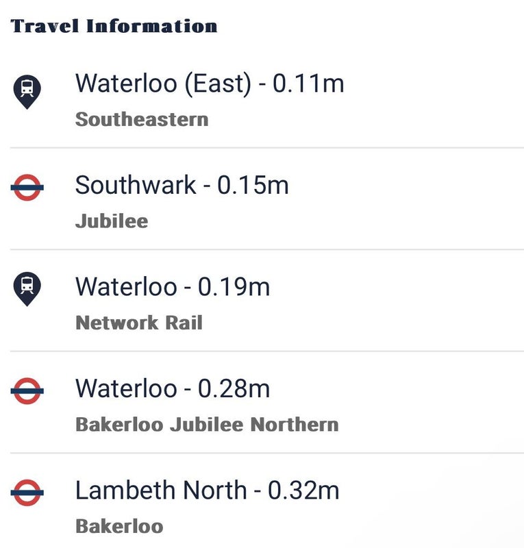Click the Underground roundel beside Lambeth North

(x=27, y=491)
